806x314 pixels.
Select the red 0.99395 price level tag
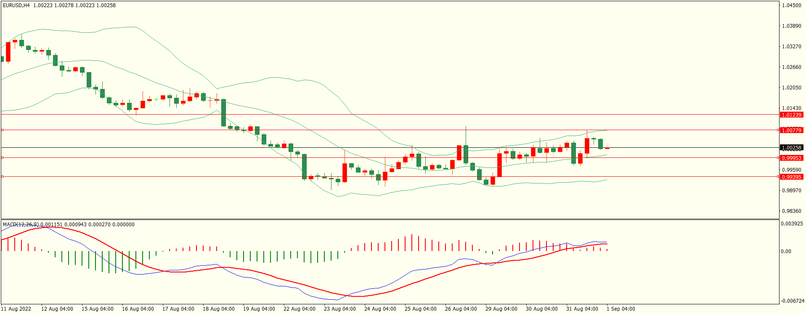pos(791,177)
